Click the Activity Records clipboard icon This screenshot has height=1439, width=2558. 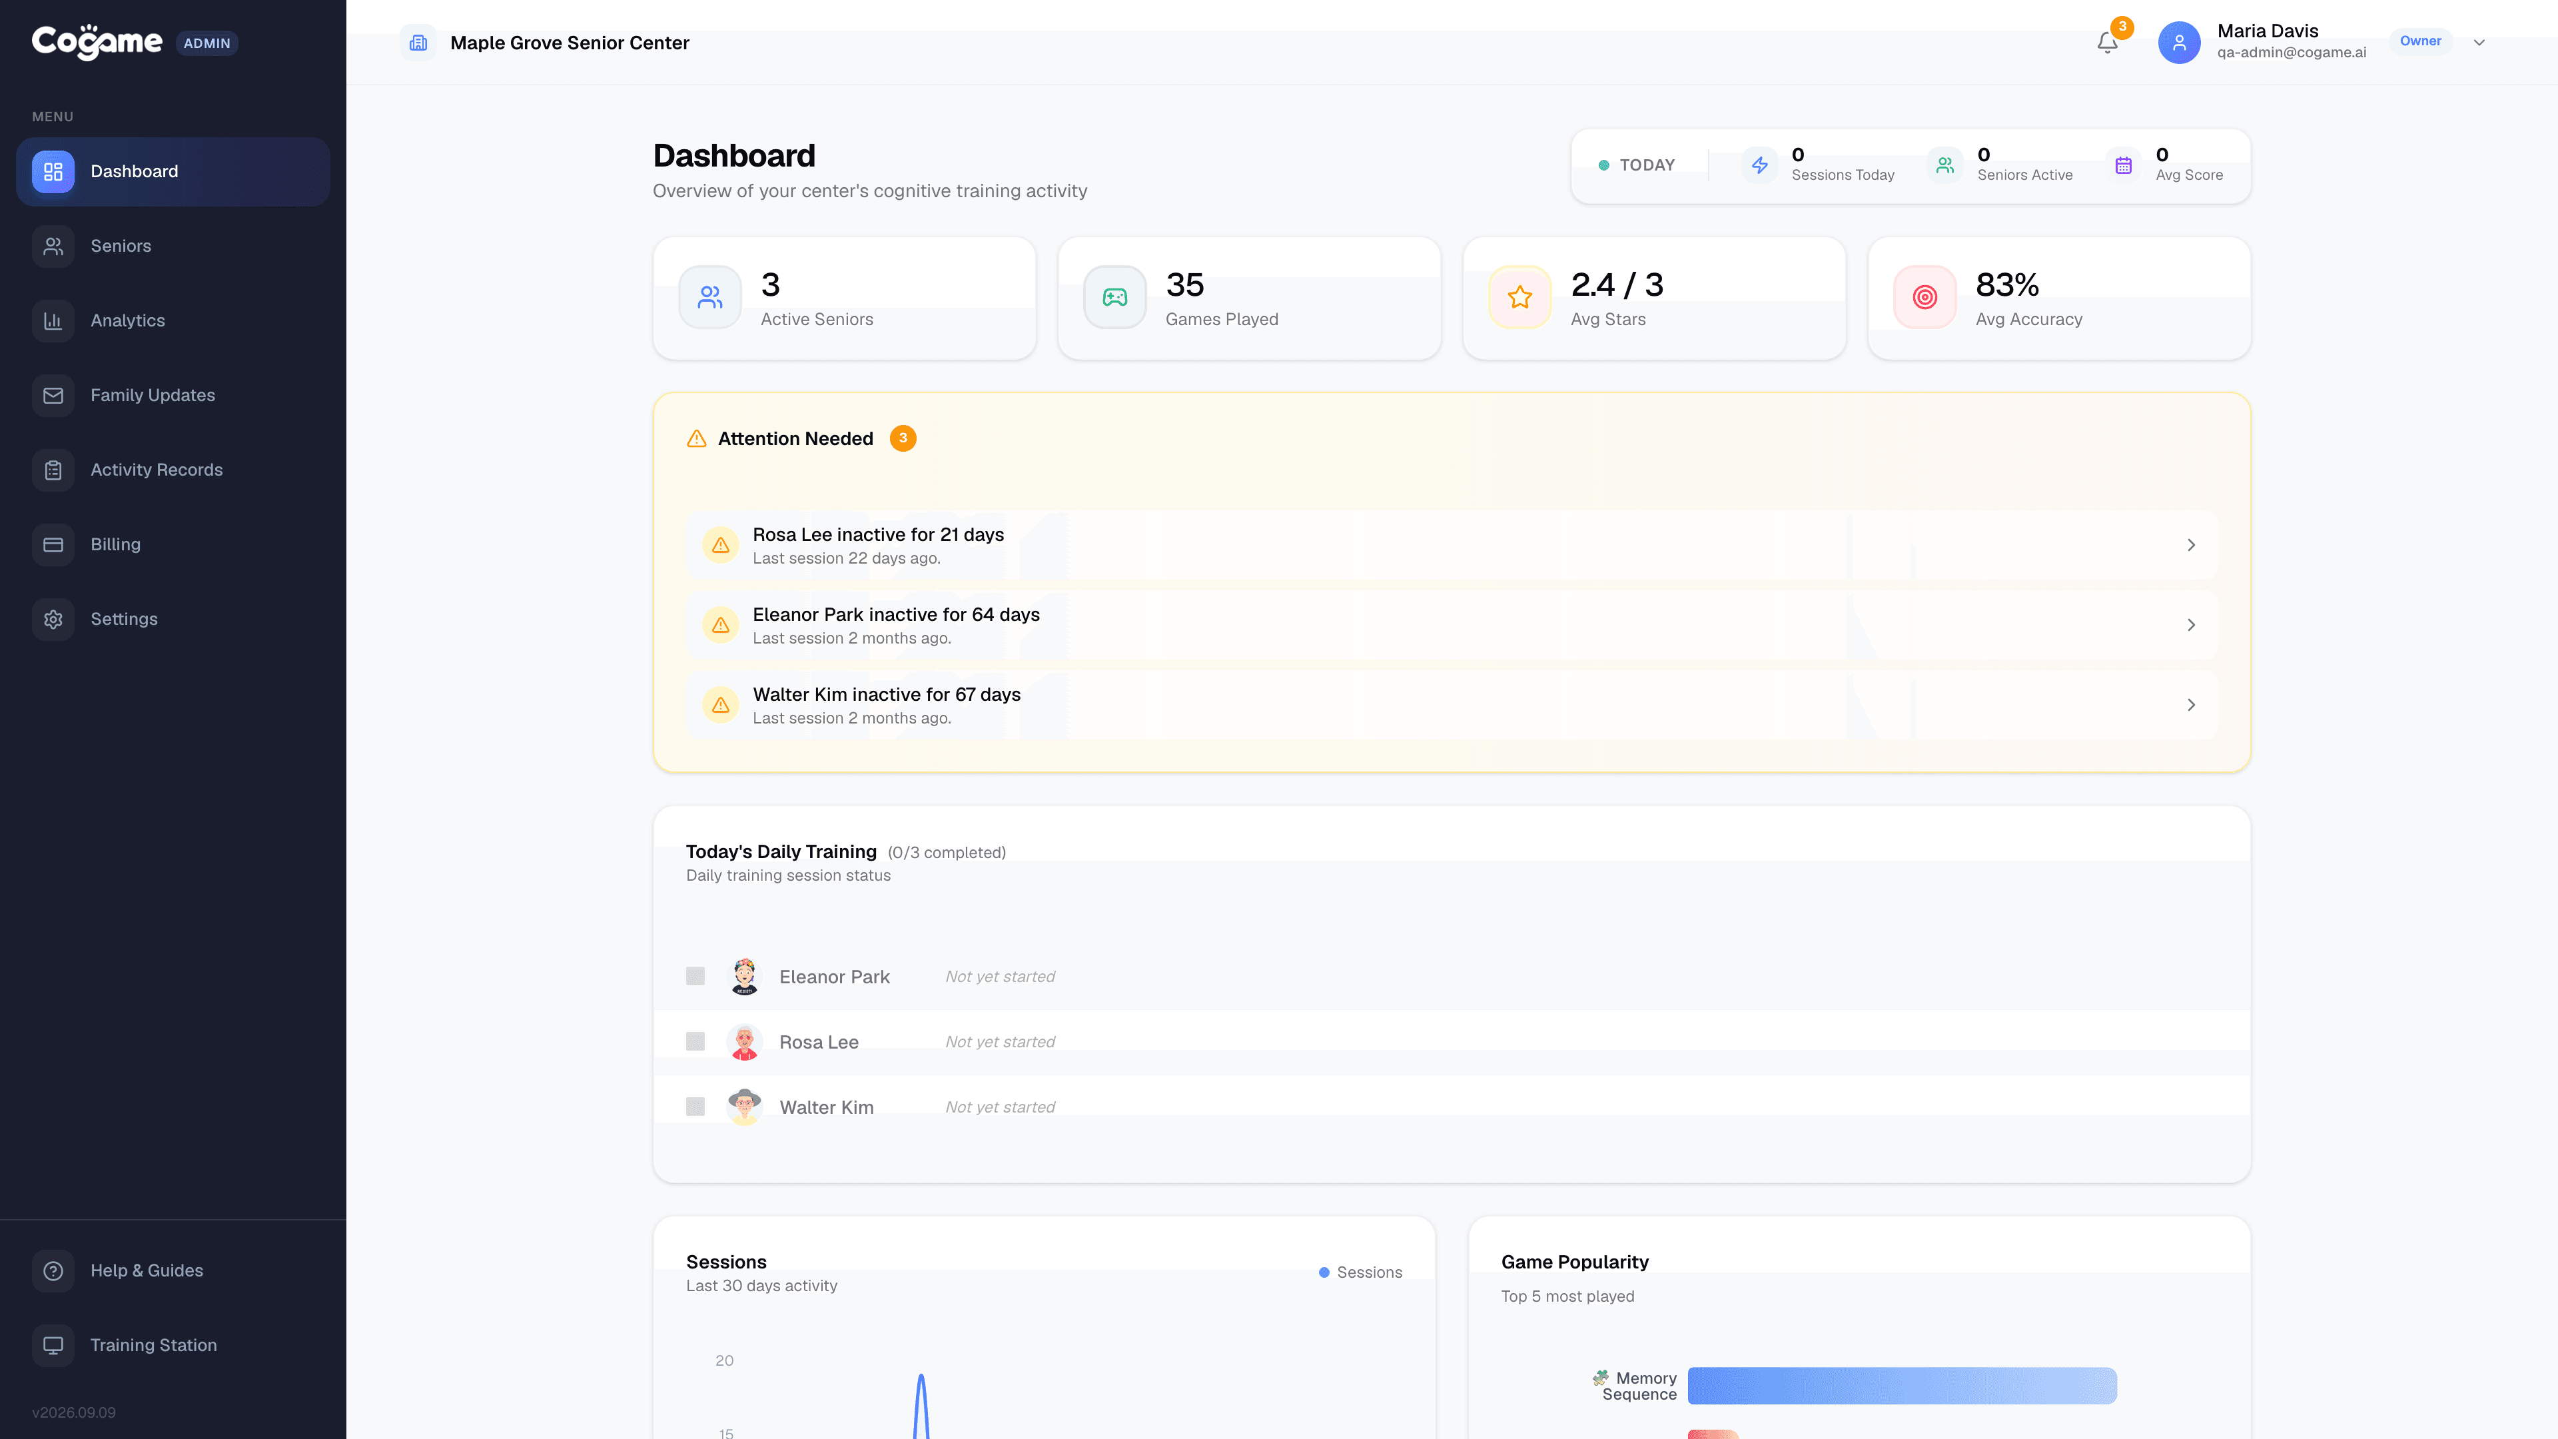53,470
